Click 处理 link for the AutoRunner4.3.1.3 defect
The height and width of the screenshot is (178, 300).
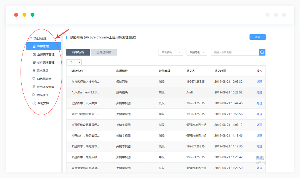(259, 93)
